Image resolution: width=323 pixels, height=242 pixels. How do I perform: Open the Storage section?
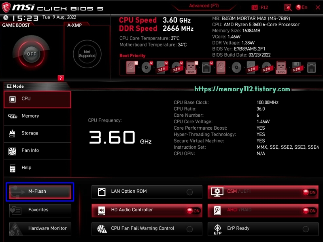point(37,134)
